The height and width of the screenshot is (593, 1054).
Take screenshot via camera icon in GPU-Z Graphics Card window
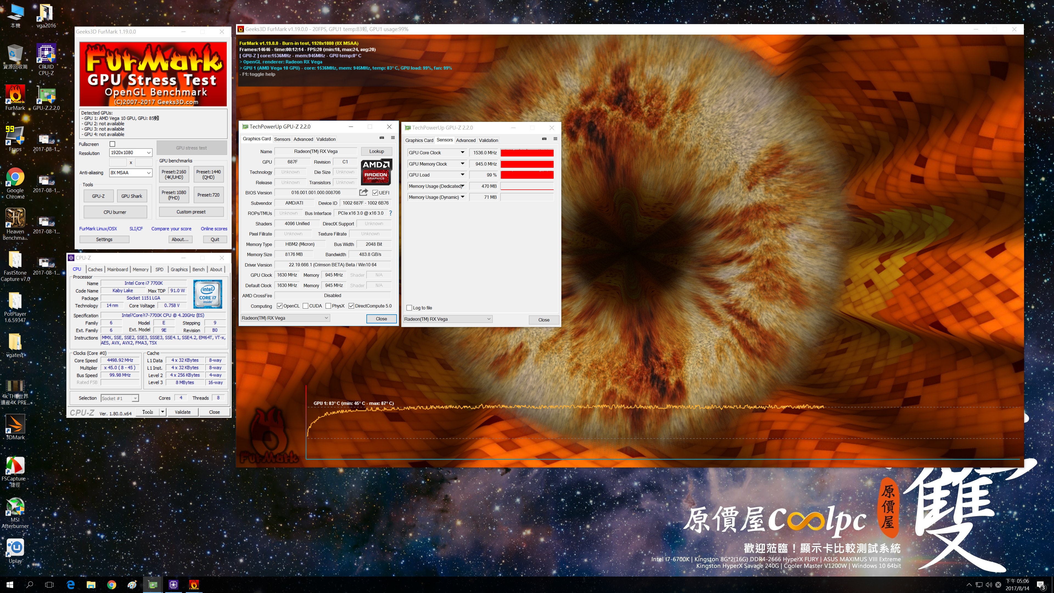click(x=382, y=138)
